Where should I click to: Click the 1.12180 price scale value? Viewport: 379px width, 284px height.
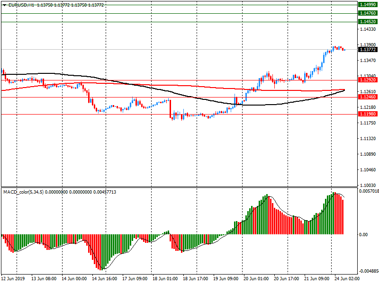[x=368, y=107]
